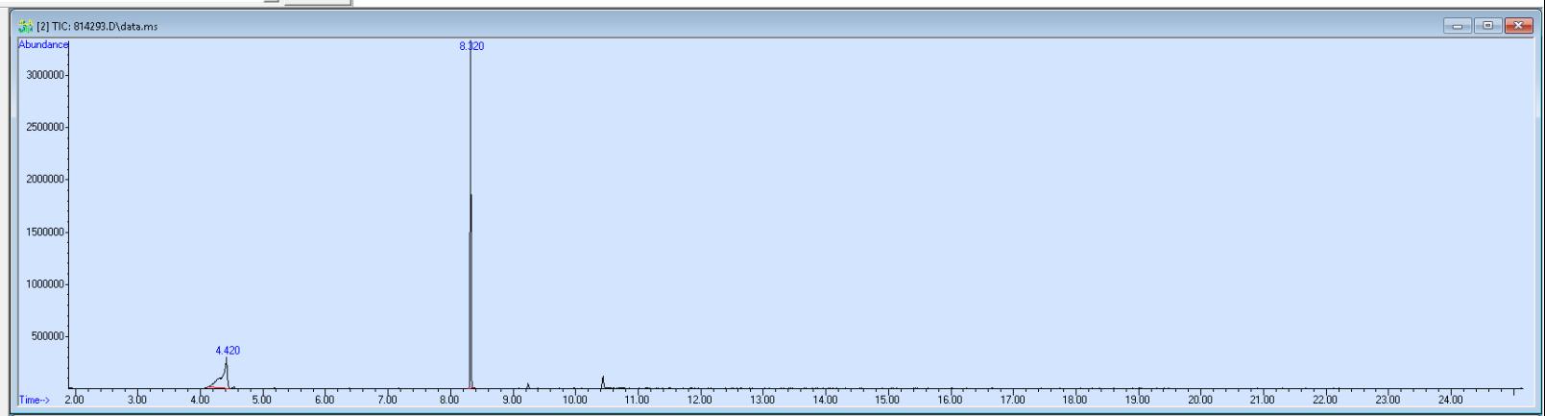Click the TIC window icon in title bar

pyautogui.click(x=25, y=26)
